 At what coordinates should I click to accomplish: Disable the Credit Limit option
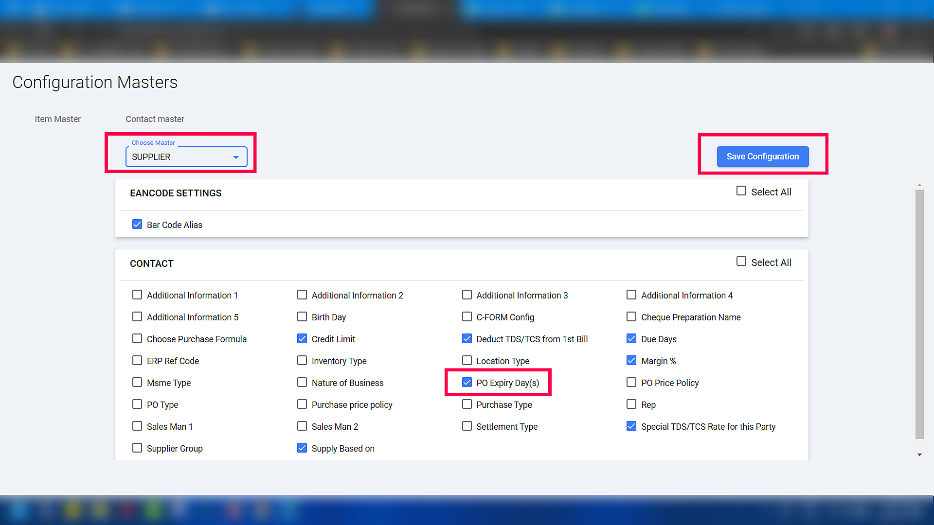(302, 339)
